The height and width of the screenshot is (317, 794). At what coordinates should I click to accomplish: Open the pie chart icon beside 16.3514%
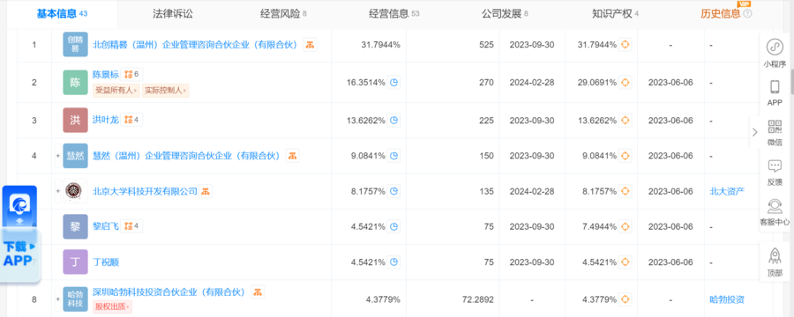tap(393, 83)
